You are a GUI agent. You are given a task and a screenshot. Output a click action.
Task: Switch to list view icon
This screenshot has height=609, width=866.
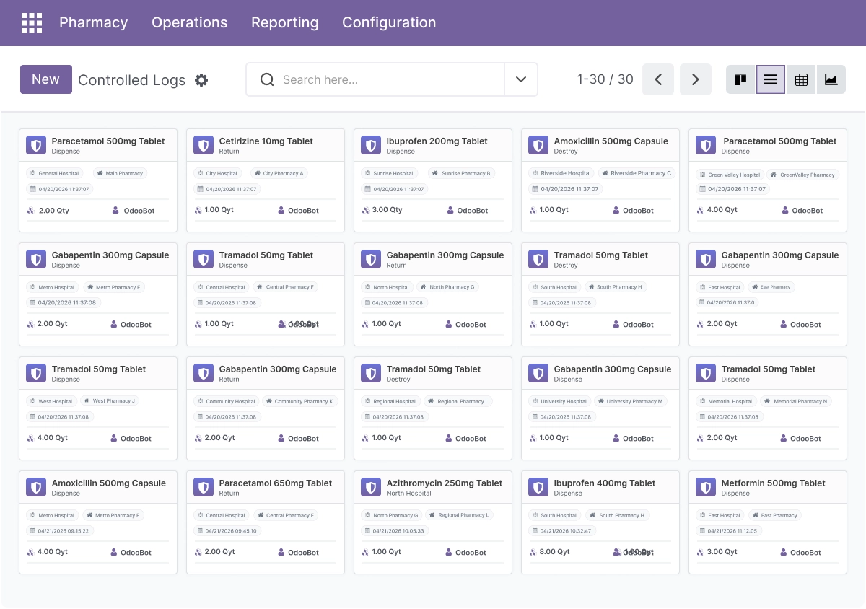771,79
